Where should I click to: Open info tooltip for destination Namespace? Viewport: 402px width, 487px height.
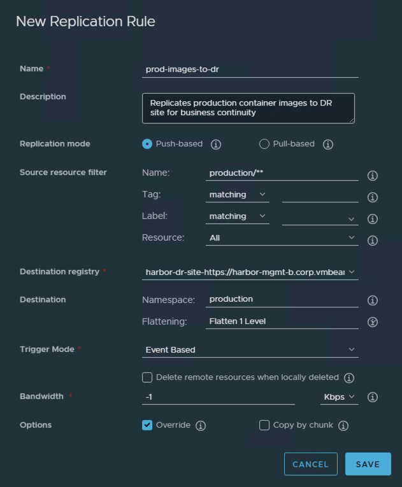click(373, 300)
